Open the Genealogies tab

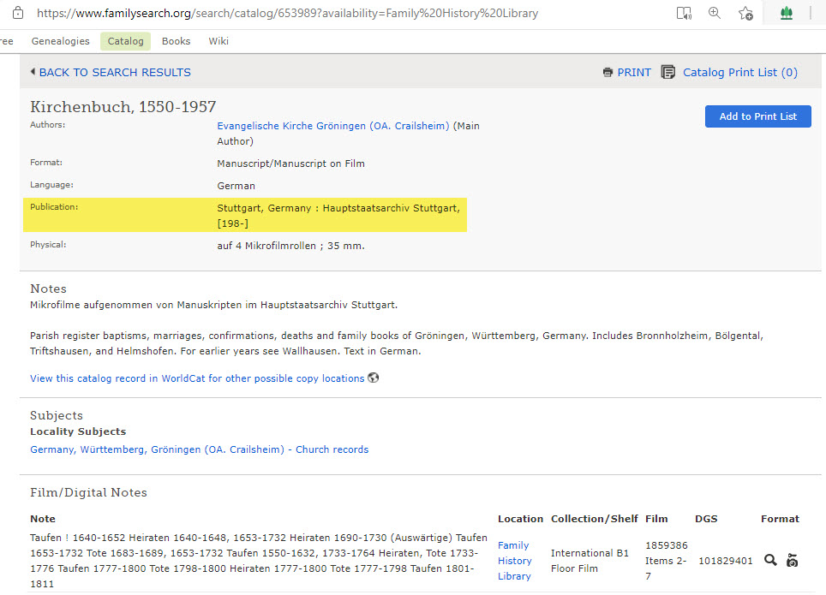click(x=60, y=41)
